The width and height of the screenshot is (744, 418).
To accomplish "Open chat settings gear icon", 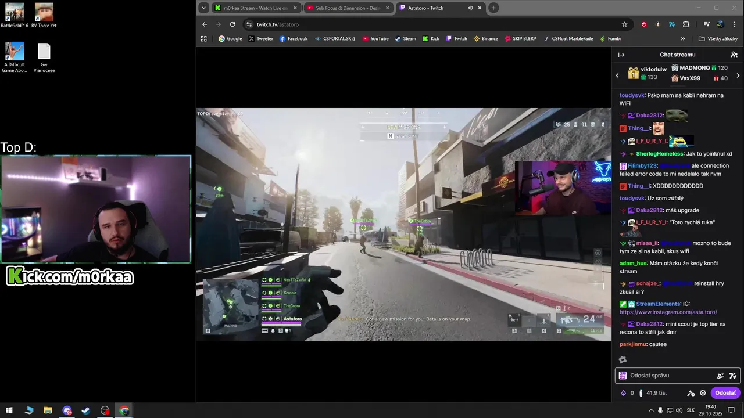I will tap(703, 393).
